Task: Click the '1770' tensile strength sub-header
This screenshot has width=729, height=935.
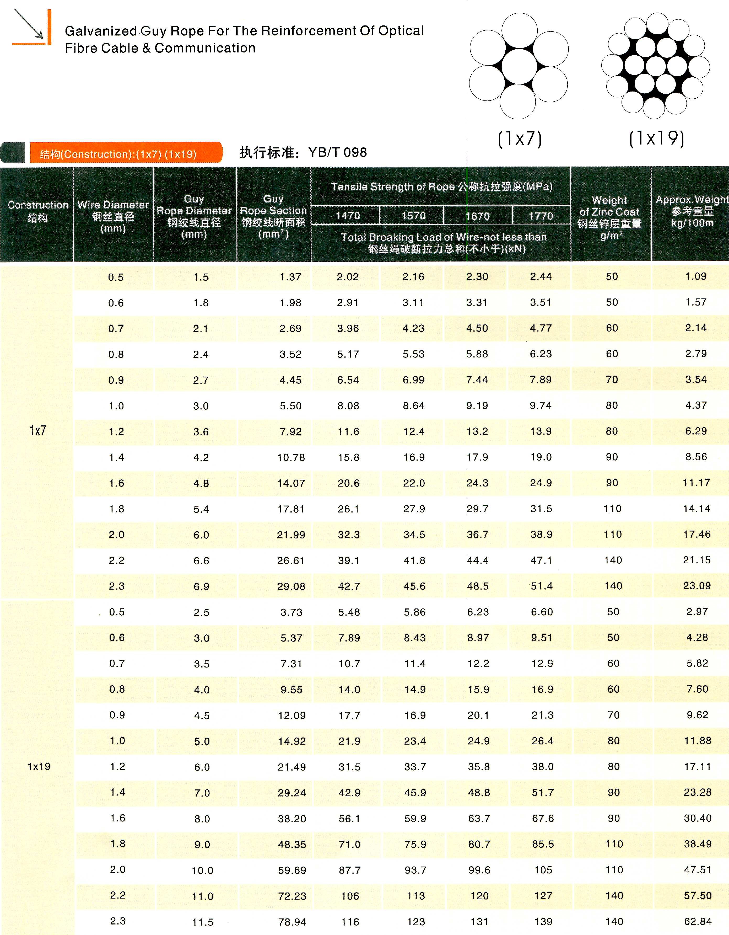Action: (x=541, y=216)
